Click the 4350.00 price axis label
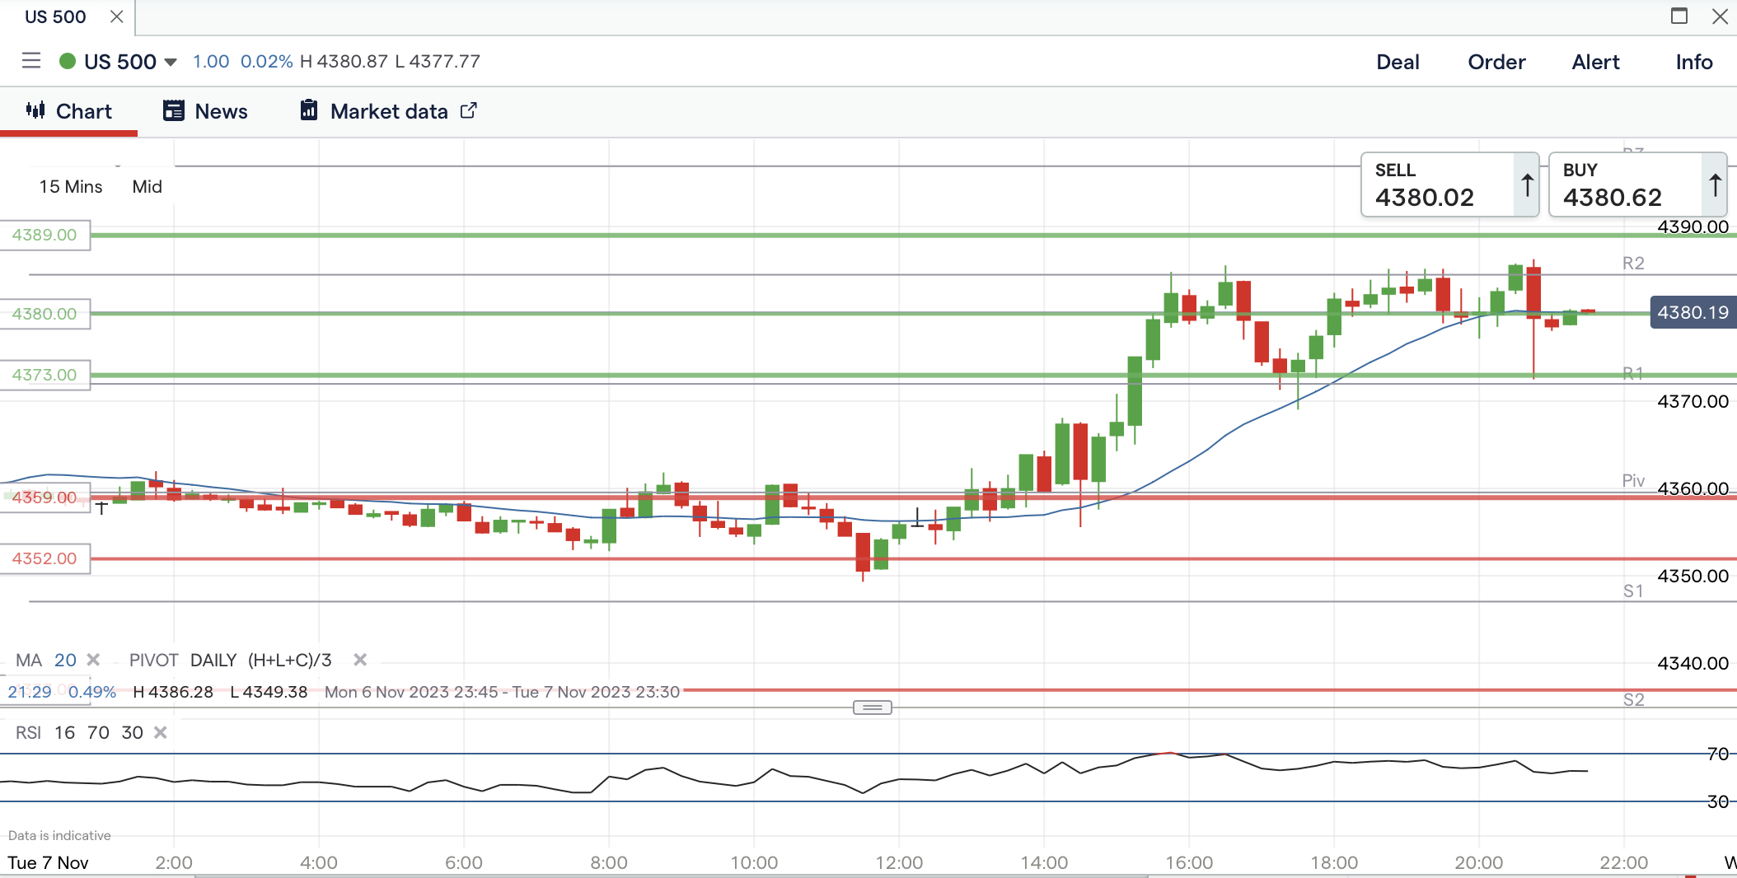 click(x=1693, y=576)
